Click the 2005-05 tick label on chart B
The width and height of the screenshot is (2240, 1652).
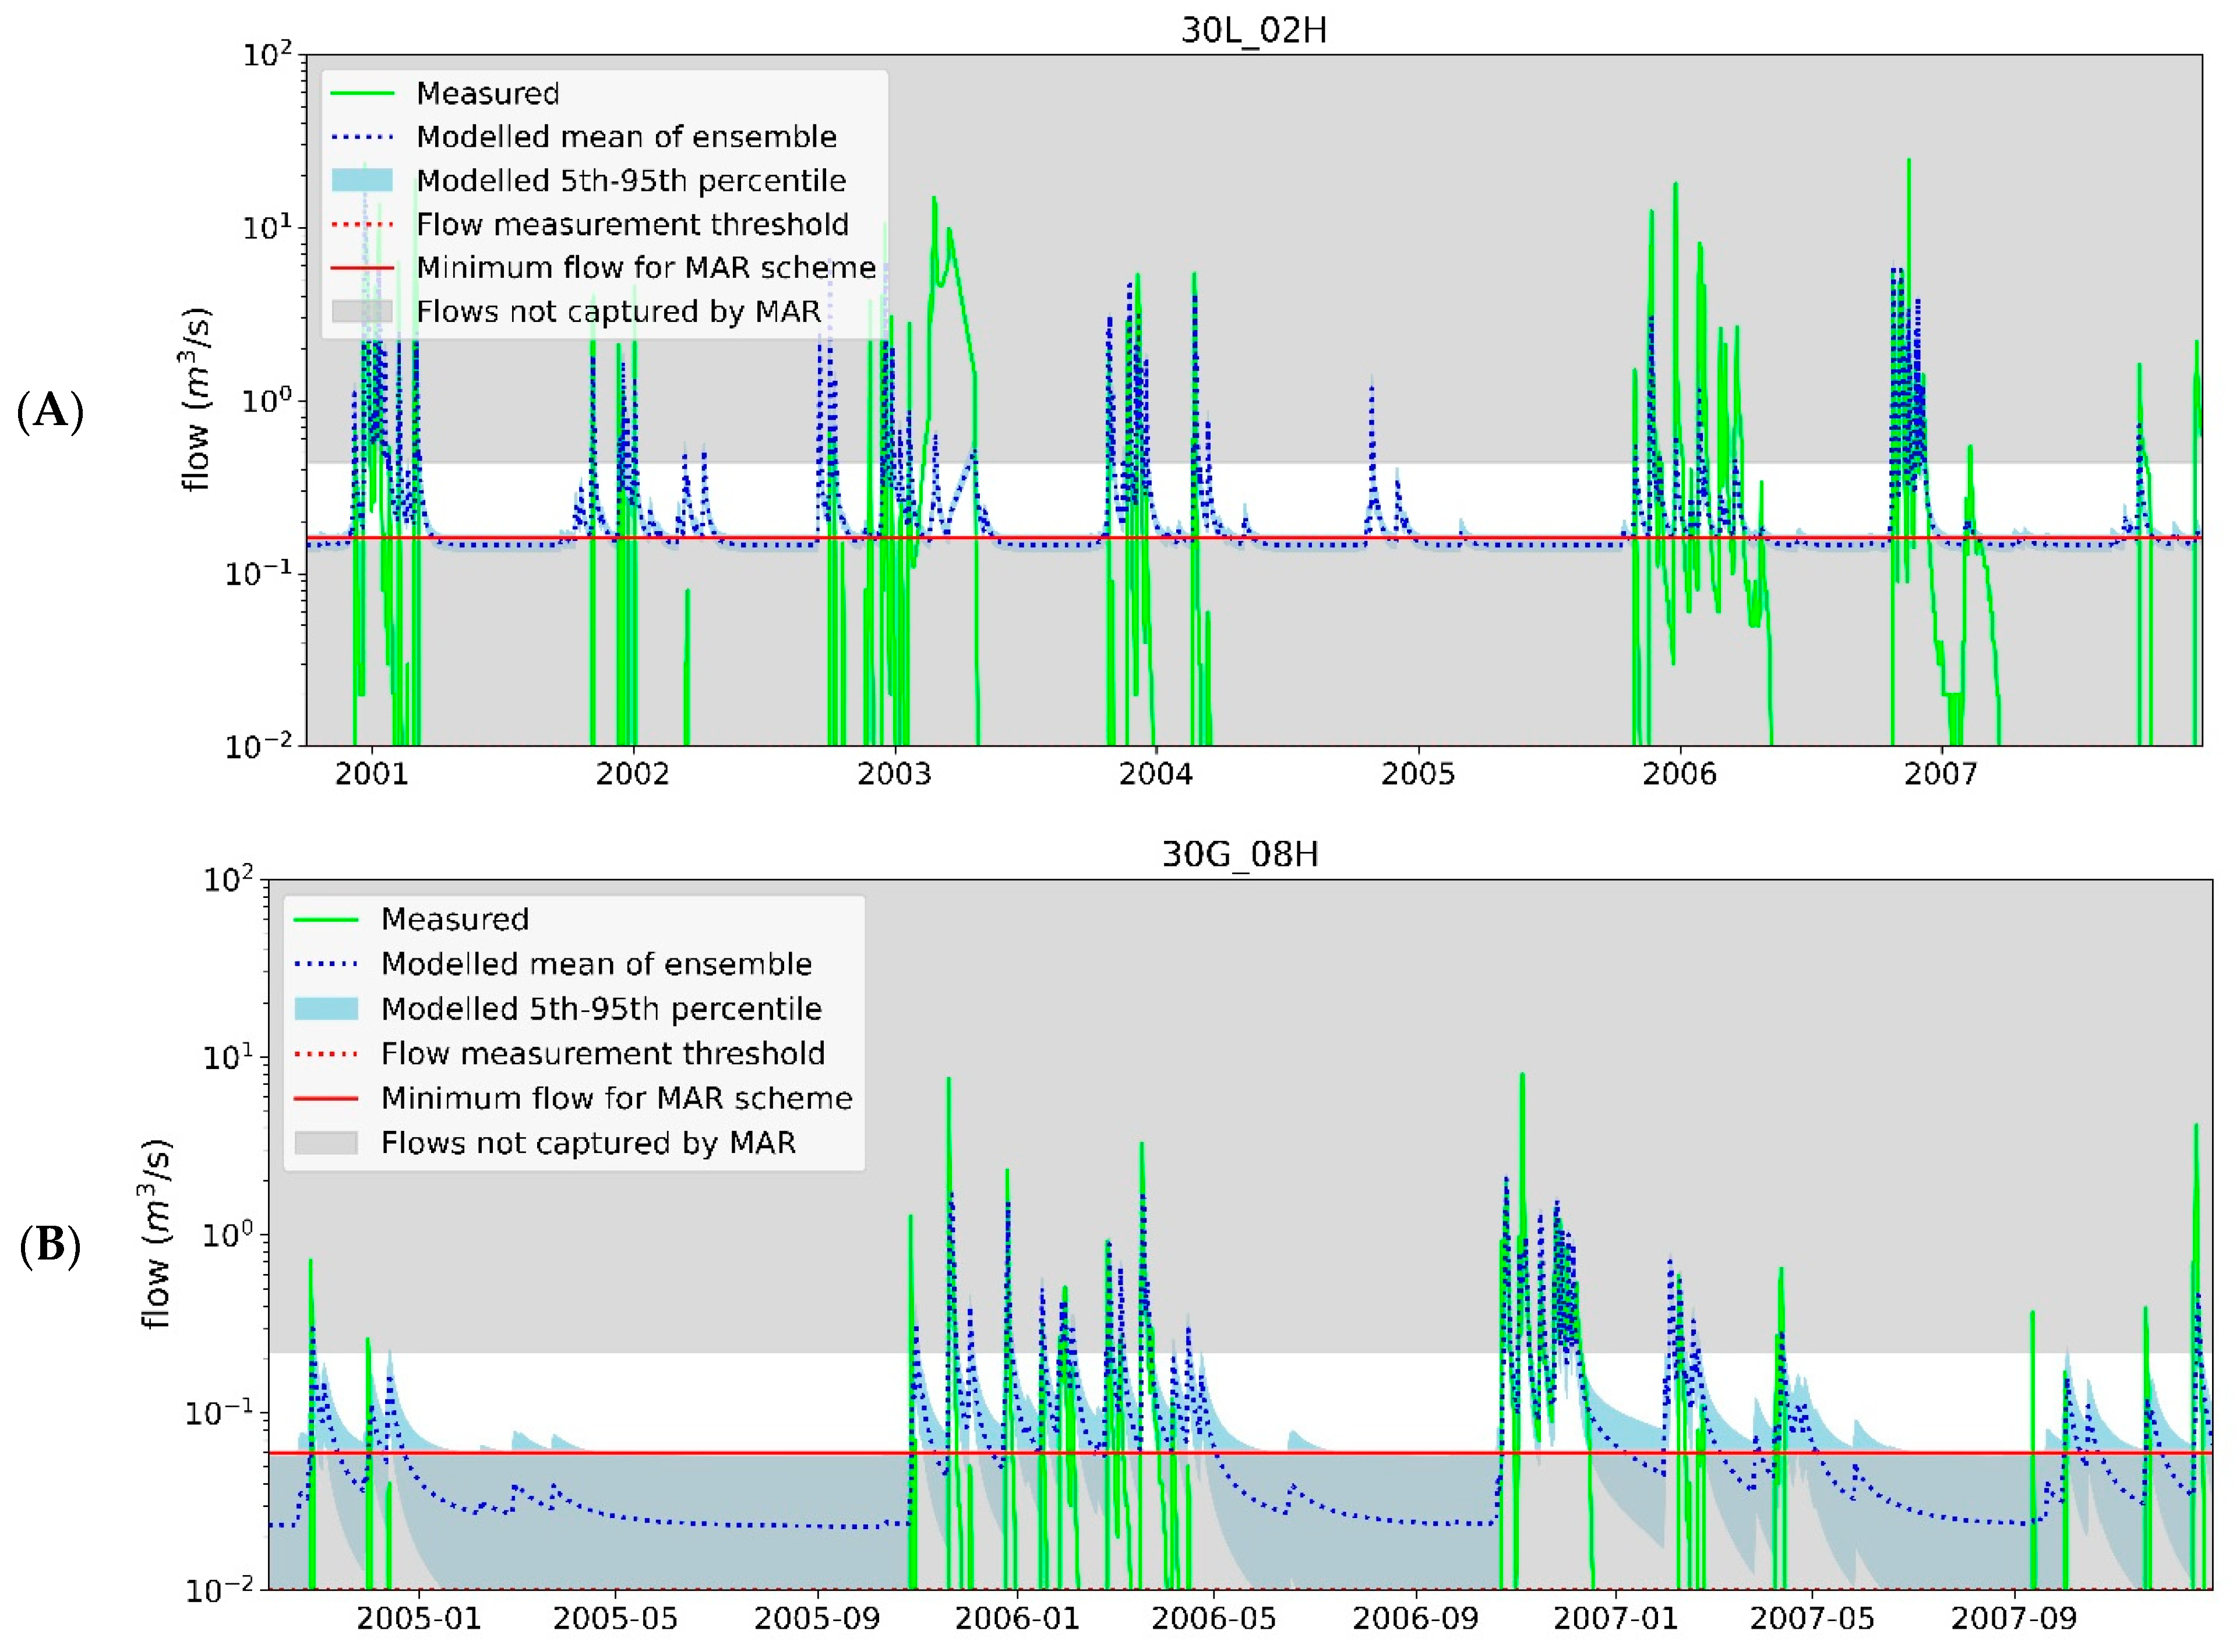point(615,1619)
